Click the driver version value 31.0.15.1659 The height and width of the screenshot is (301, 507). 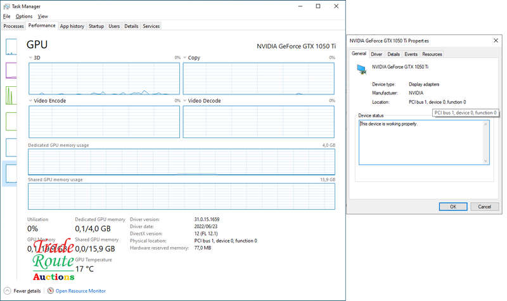tap(207, 219)
